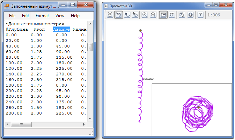
Task: Click the horizontal scrollbar right arrow
Action: (84, 124)
